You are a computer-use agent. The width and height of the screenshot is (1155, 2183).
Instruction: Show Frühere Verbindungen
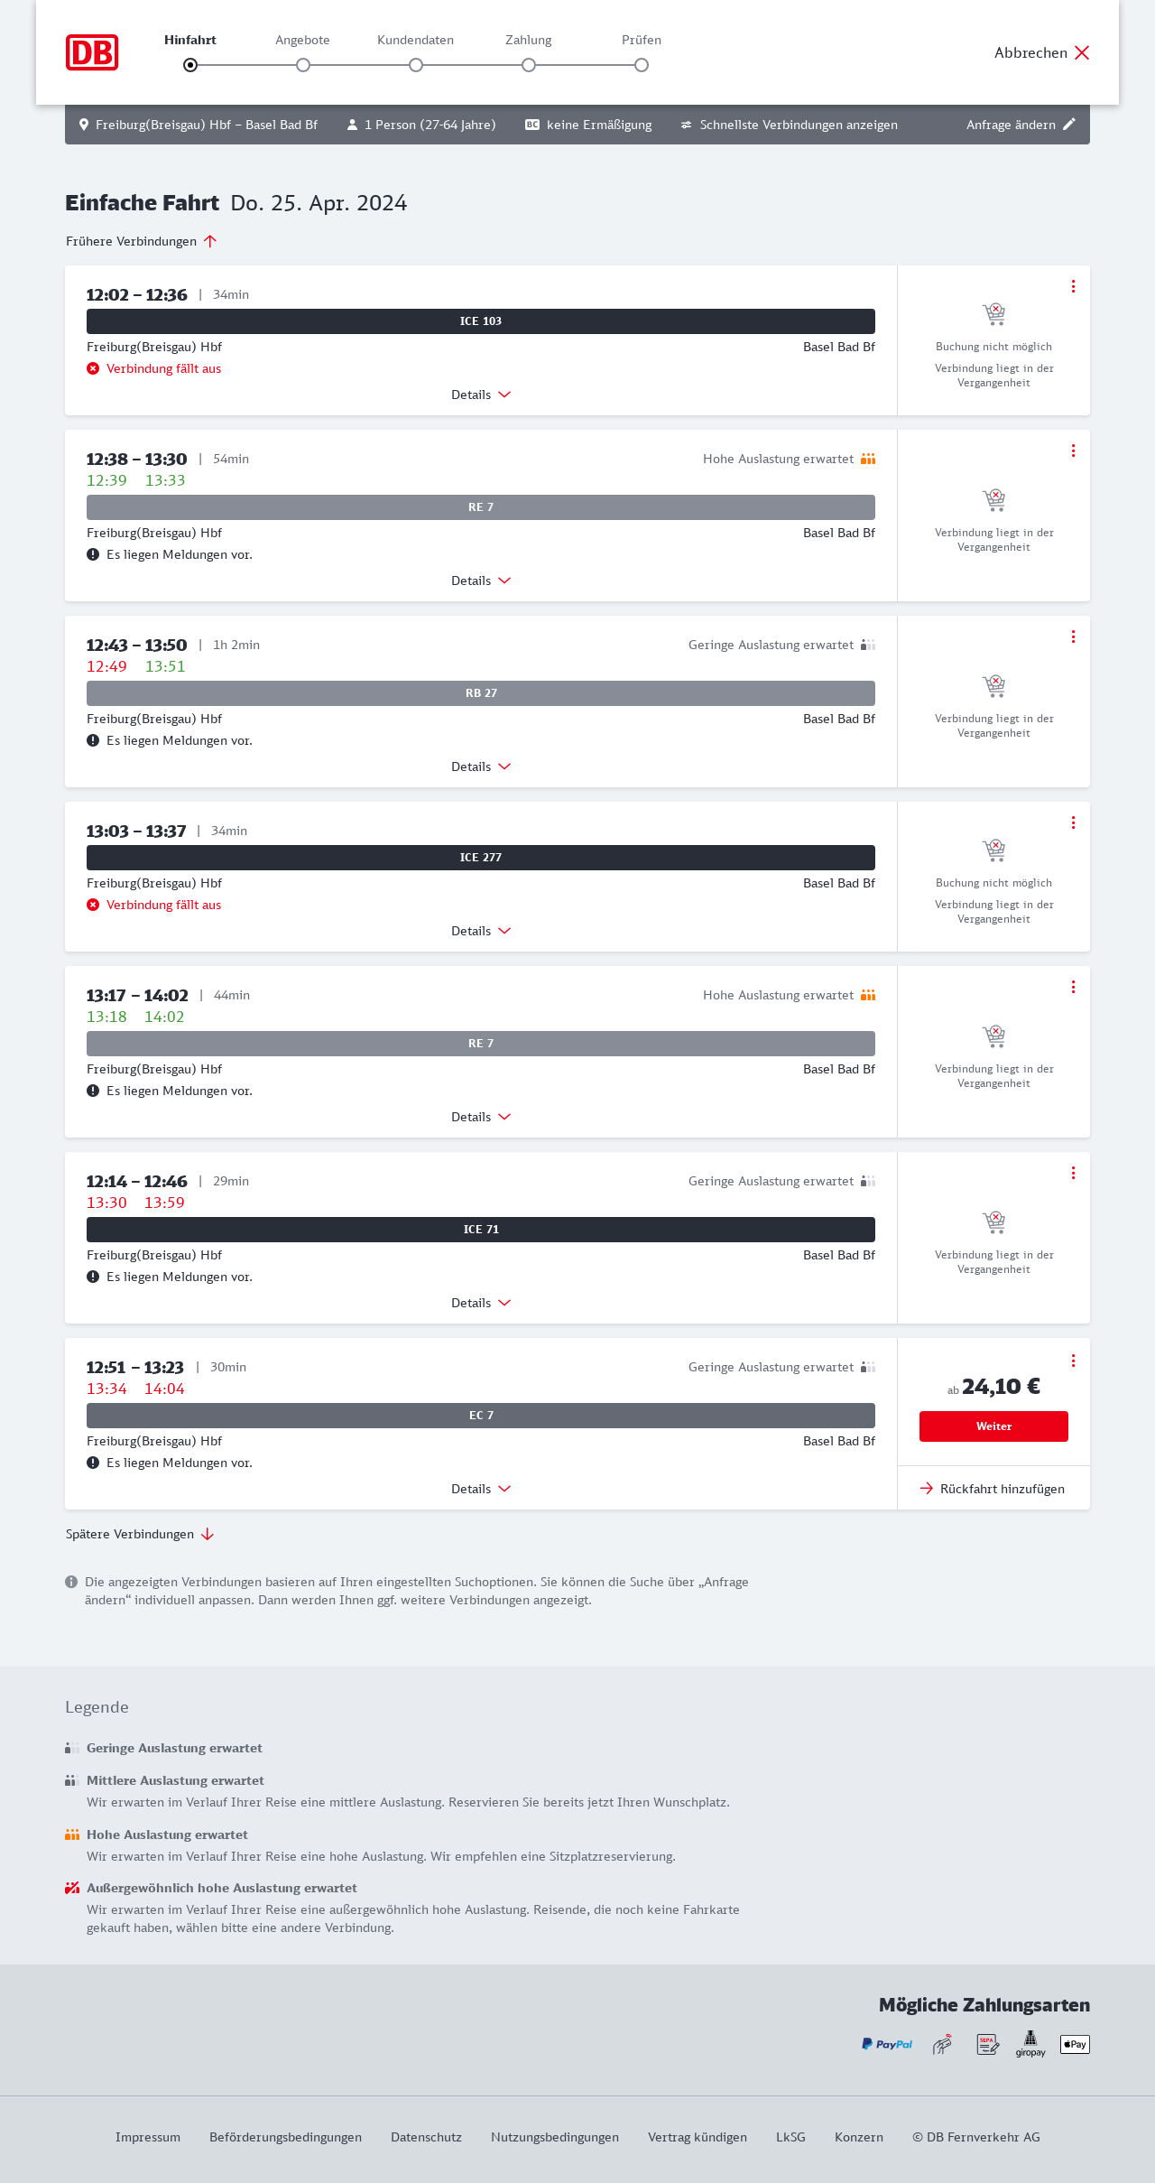pos(142,241)
